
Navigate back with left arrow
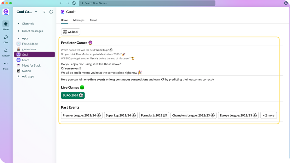(x=61, y=3)
